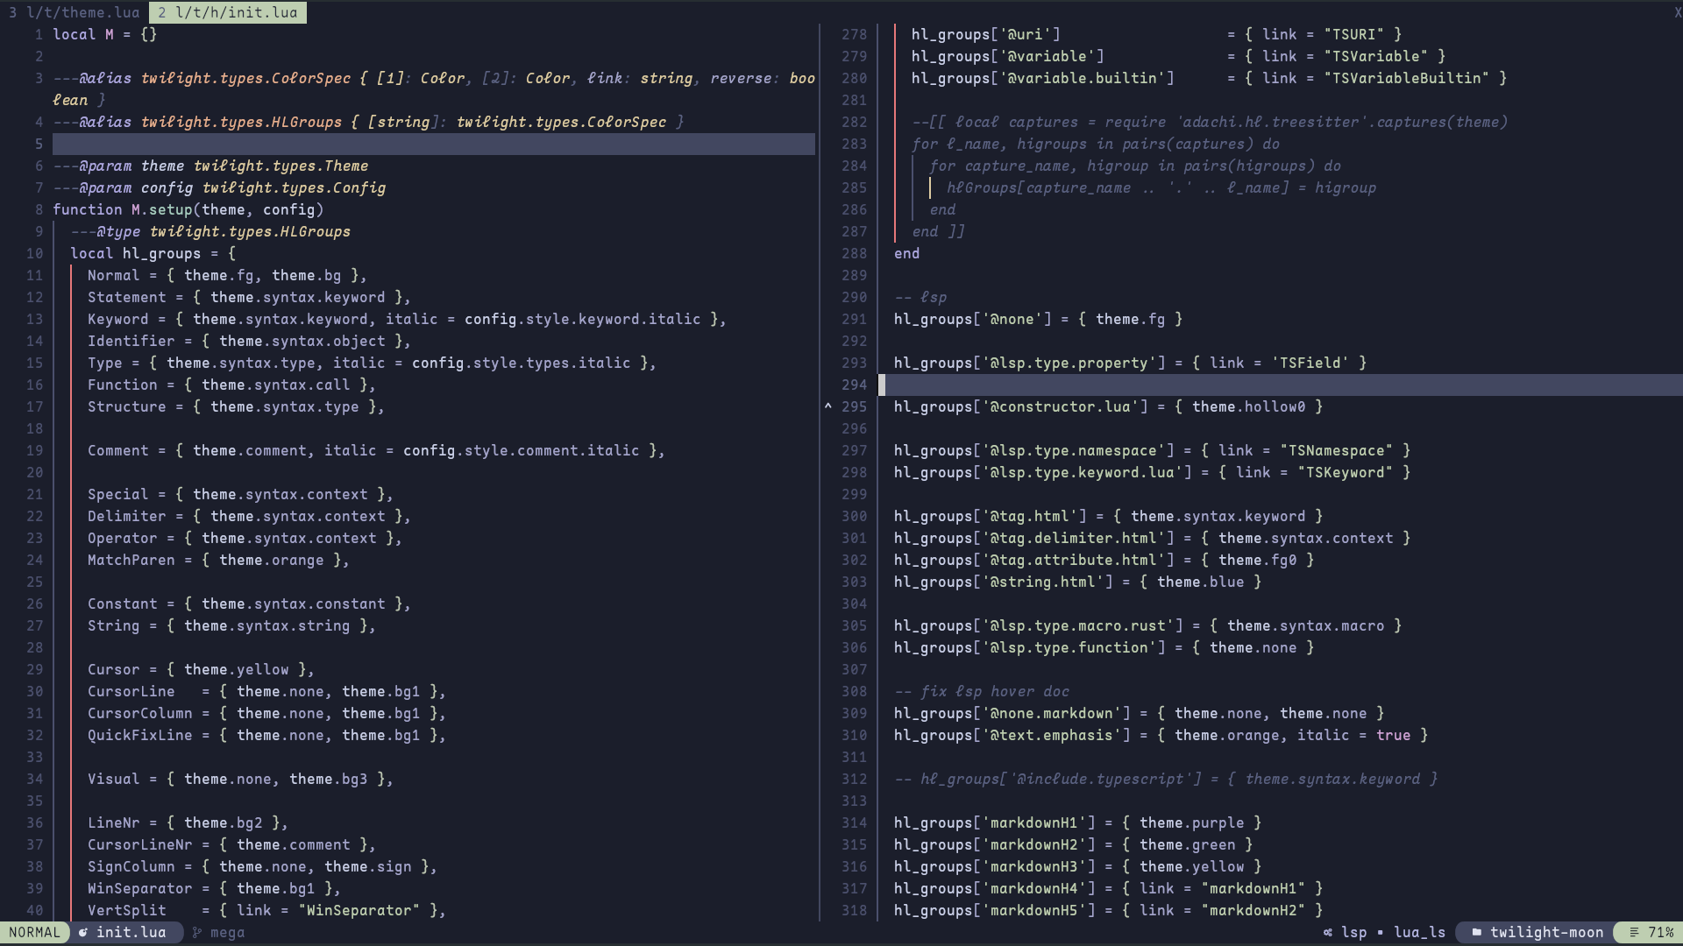The width and height of the screenshot is (1683, 946).
Task: Click the lua_ls server name in statusline
Action: [1419, 932]
